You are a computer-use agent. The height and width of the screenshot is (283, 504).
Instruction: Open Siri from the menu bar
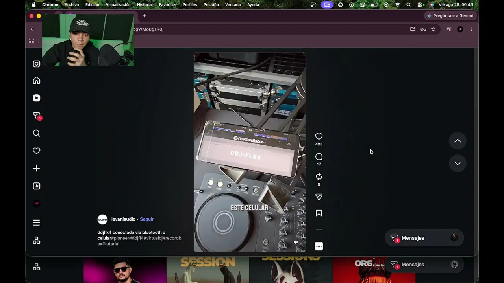click(431, 5)
